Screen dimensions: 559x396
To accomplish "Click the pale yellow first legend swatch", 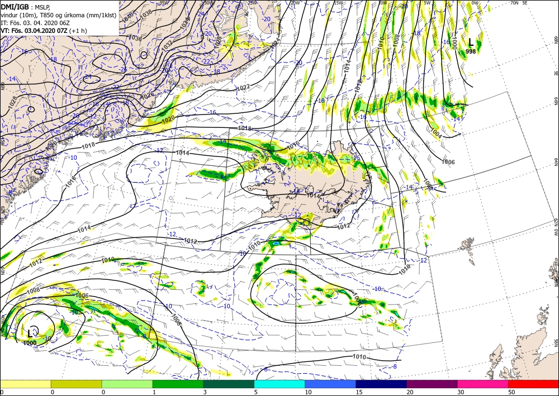I will coord(25,384).
